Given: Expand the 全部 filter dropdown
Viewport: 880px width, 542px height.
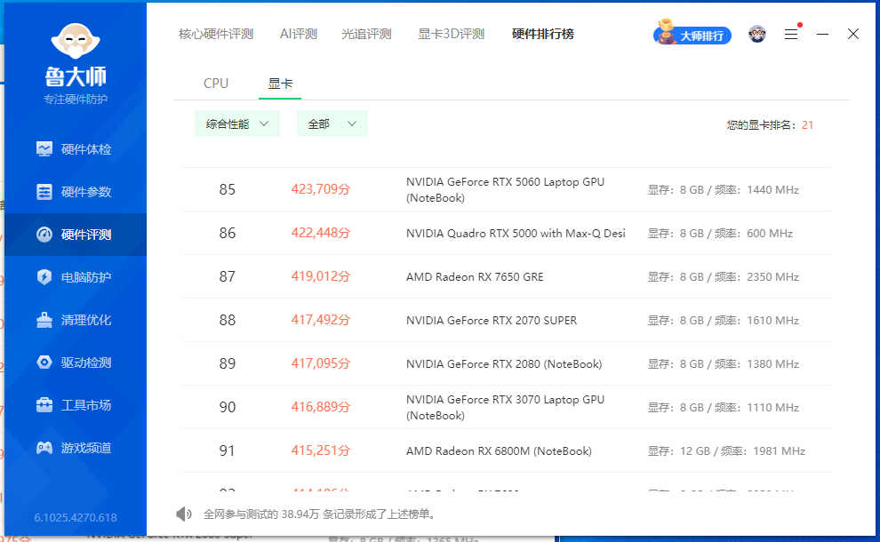Looking at the screenshot, I should [332, 124].
